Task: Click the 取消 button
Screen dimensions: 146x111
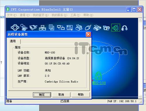Action: [x=61, y=95]
